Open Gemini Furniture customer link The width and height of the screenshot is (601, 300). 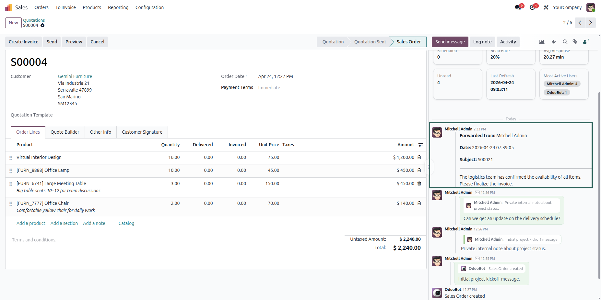point(75,76)
